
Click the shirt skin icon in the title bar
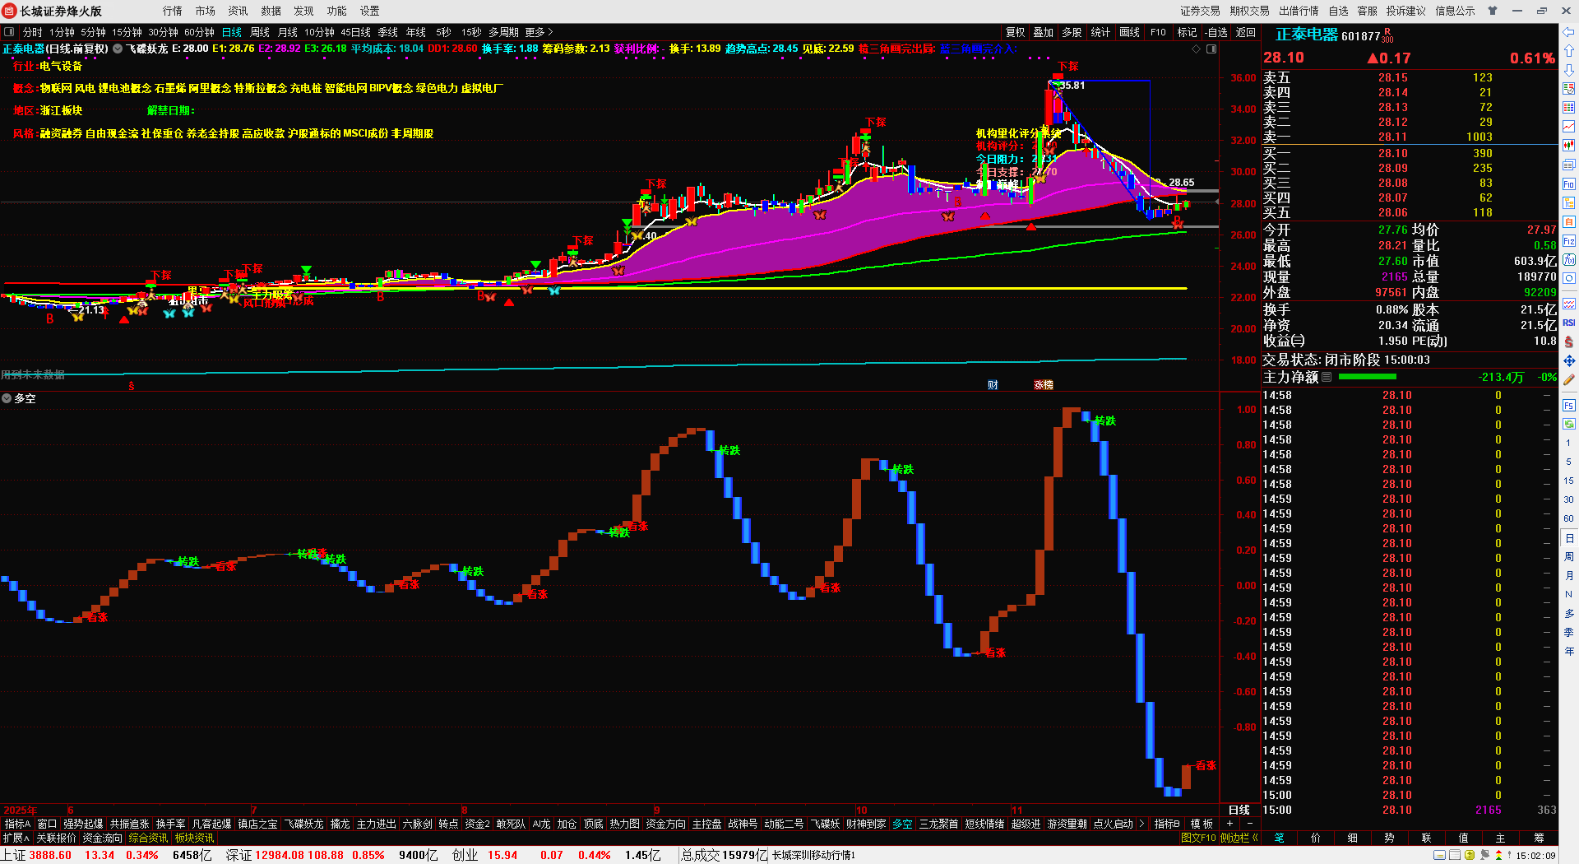coord(1493,11)
